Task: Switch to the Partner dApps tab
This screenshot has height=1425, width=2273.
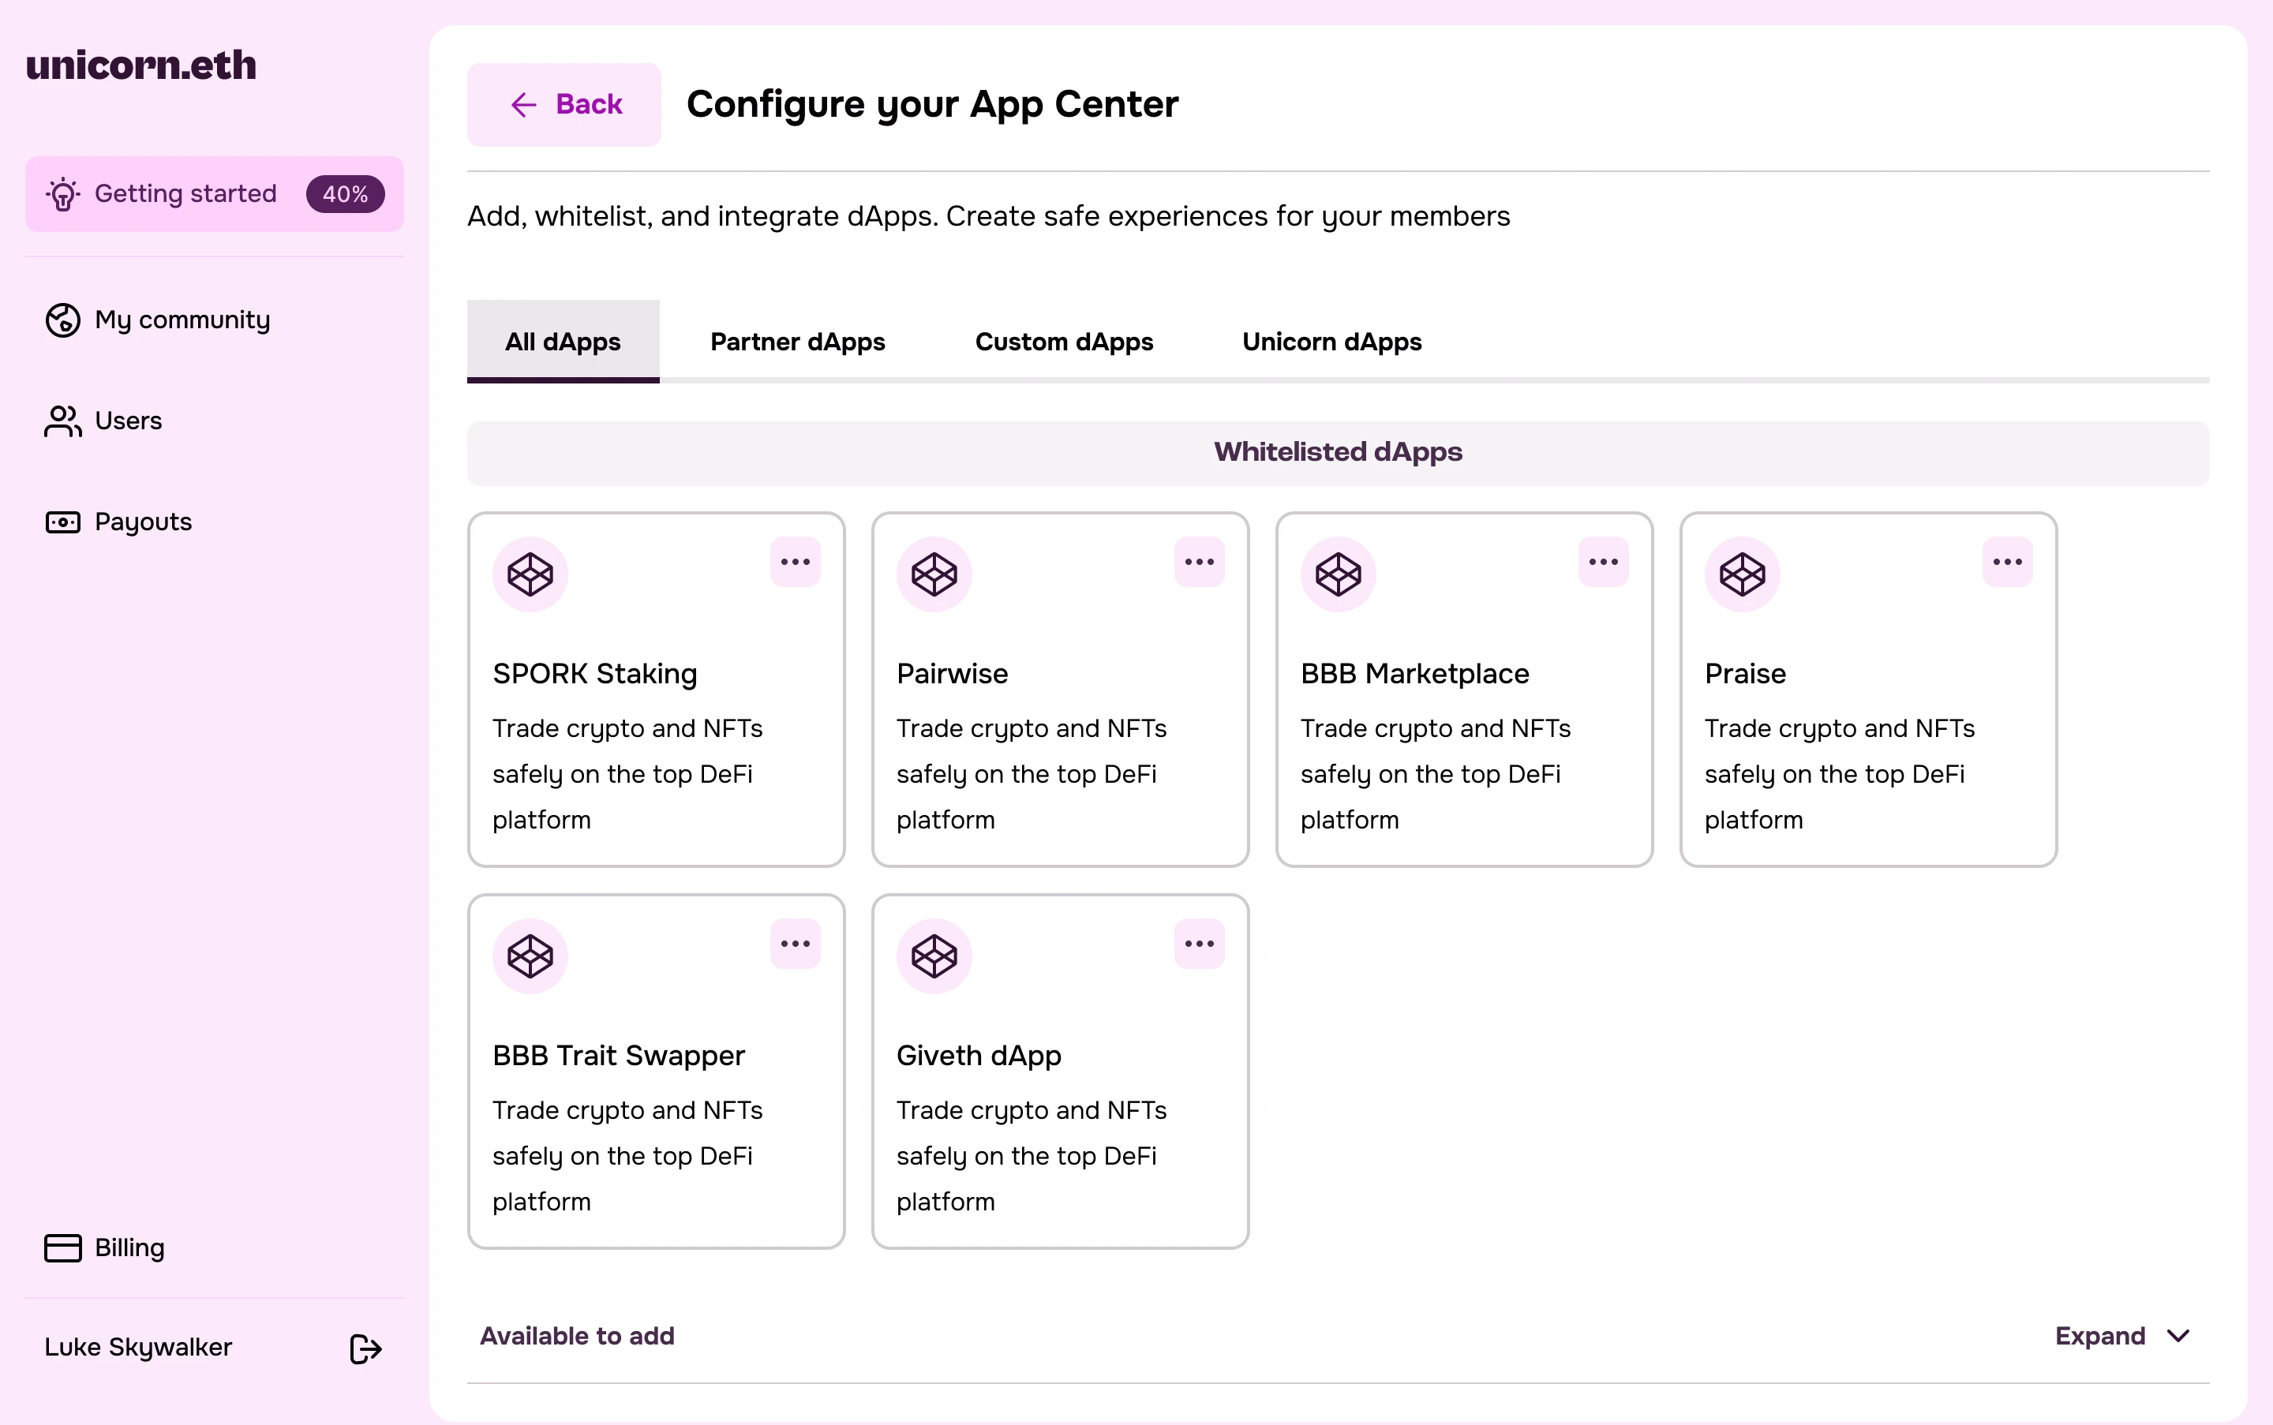Action: tap(798, 341)
